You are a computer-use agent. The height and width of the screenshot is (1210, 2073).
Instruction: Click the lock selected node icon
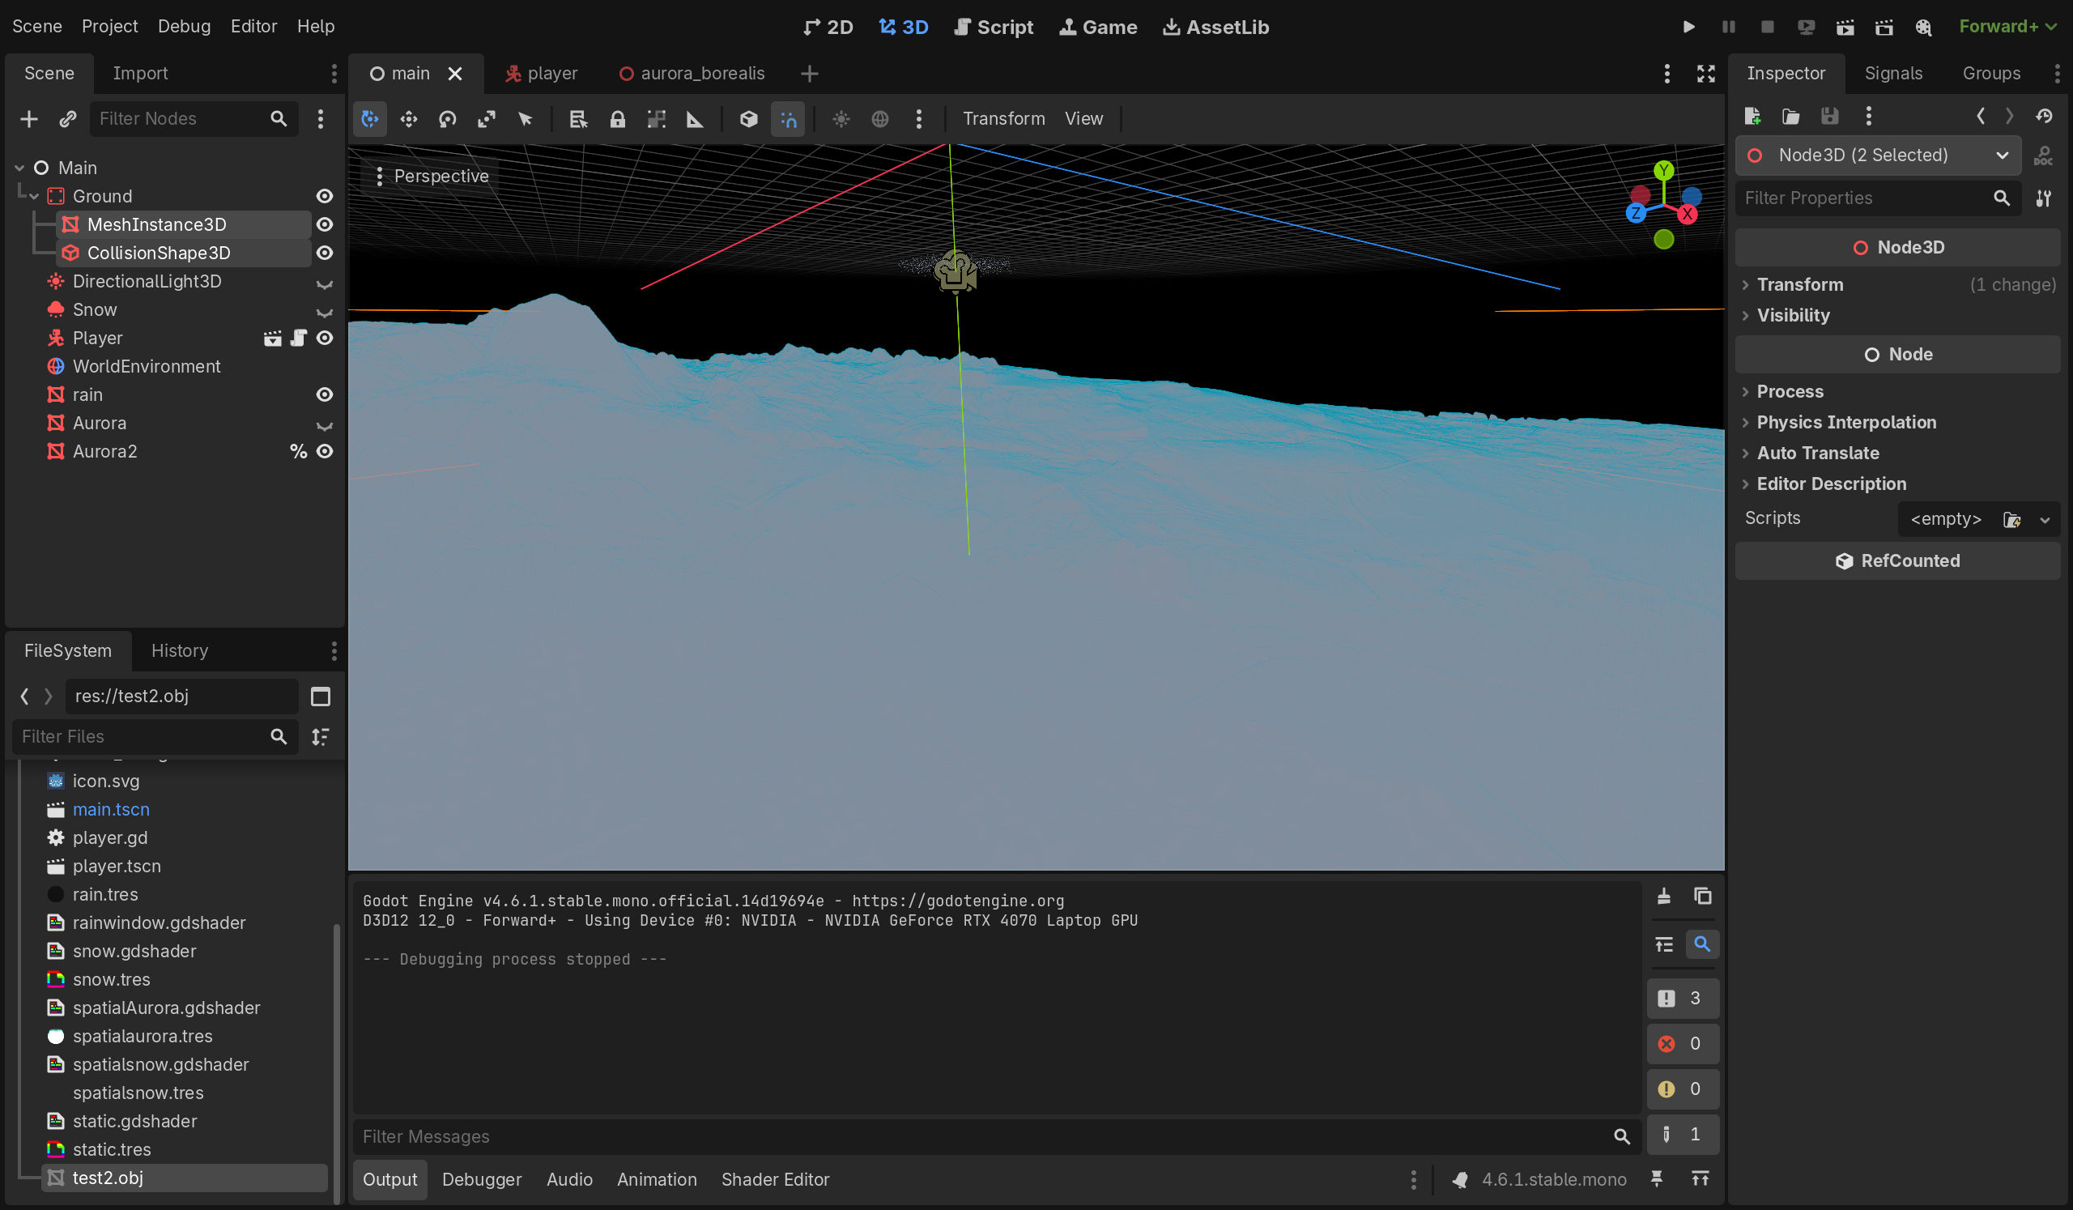617,119
